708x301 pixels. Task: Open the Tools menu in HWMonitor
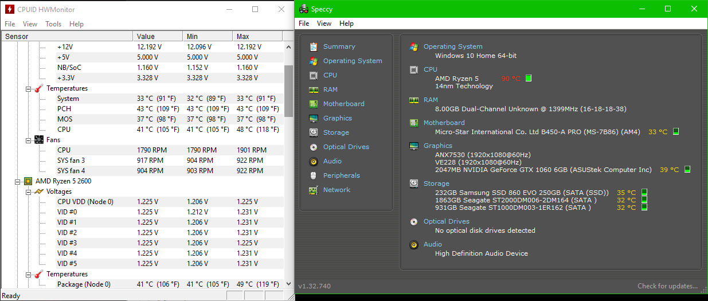[53, 24]
